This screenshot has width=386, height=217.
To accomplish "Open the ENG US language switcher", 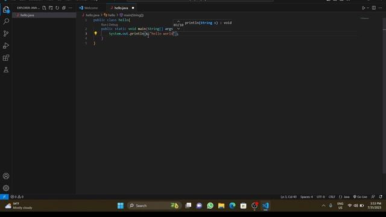I will pyautogui.click(x=340, y=206).
